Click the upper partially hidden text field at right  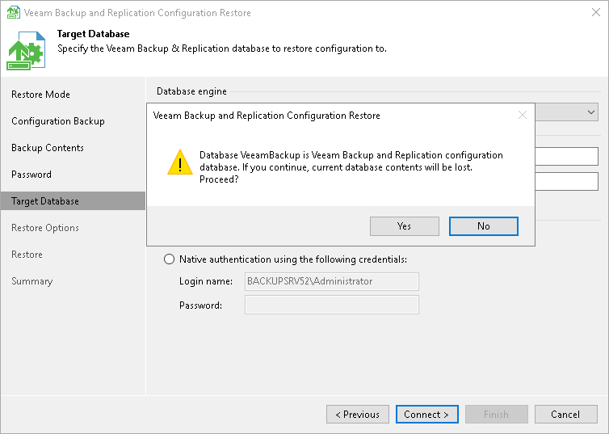[567, 156]
